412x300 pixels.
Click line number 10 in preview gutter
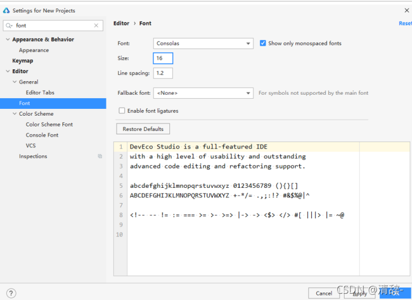pos(119,234)
